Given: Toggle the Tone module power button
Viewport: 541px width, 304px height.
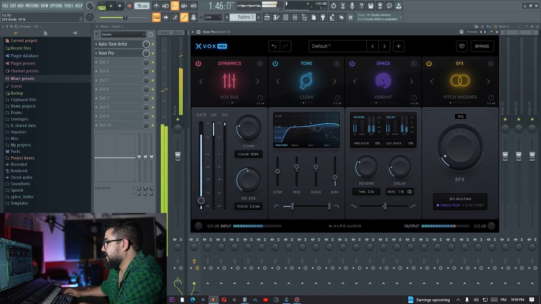Looking at the screenshot, I should [275, 63].
